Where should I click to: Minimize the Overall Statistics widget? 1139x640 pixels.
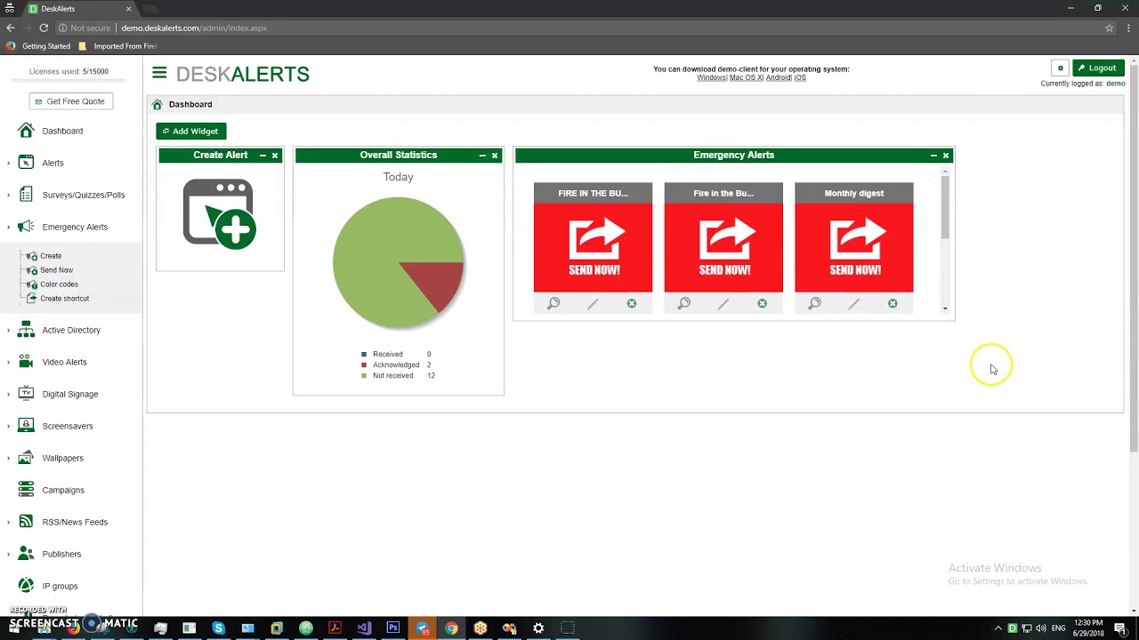click(482, 156)
